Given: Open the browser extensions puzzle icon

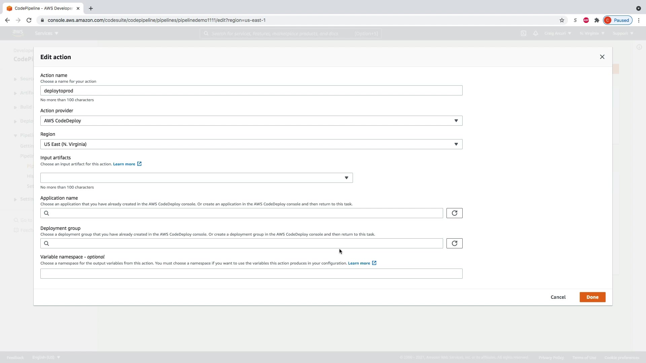Looking at the screenshot, I should [x=597, y=20].
